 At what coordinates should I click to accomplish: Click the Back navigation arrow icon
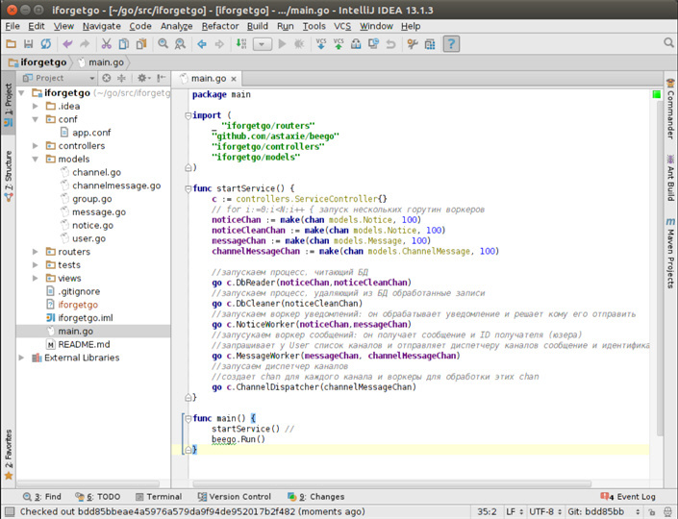(x=202, y=44)
